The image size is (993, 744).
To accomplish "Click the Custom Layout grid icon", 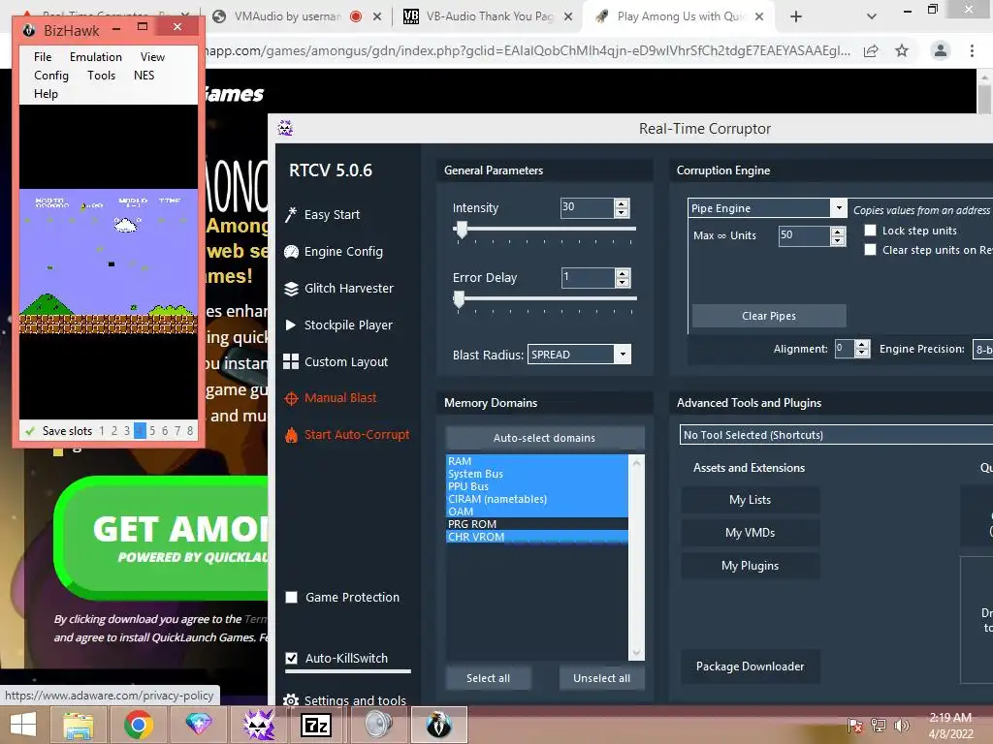I will click(x=291, y=362).
